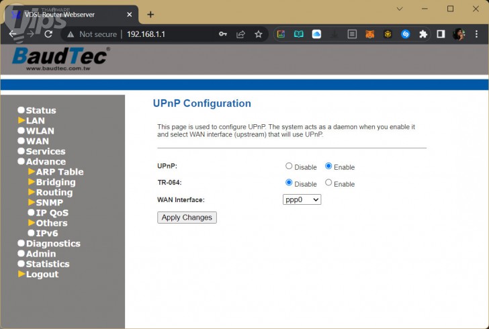This screenshot has width=489, height=329.
Task: Close the VDSL Router Webserver tab
Action: (130, 14)
